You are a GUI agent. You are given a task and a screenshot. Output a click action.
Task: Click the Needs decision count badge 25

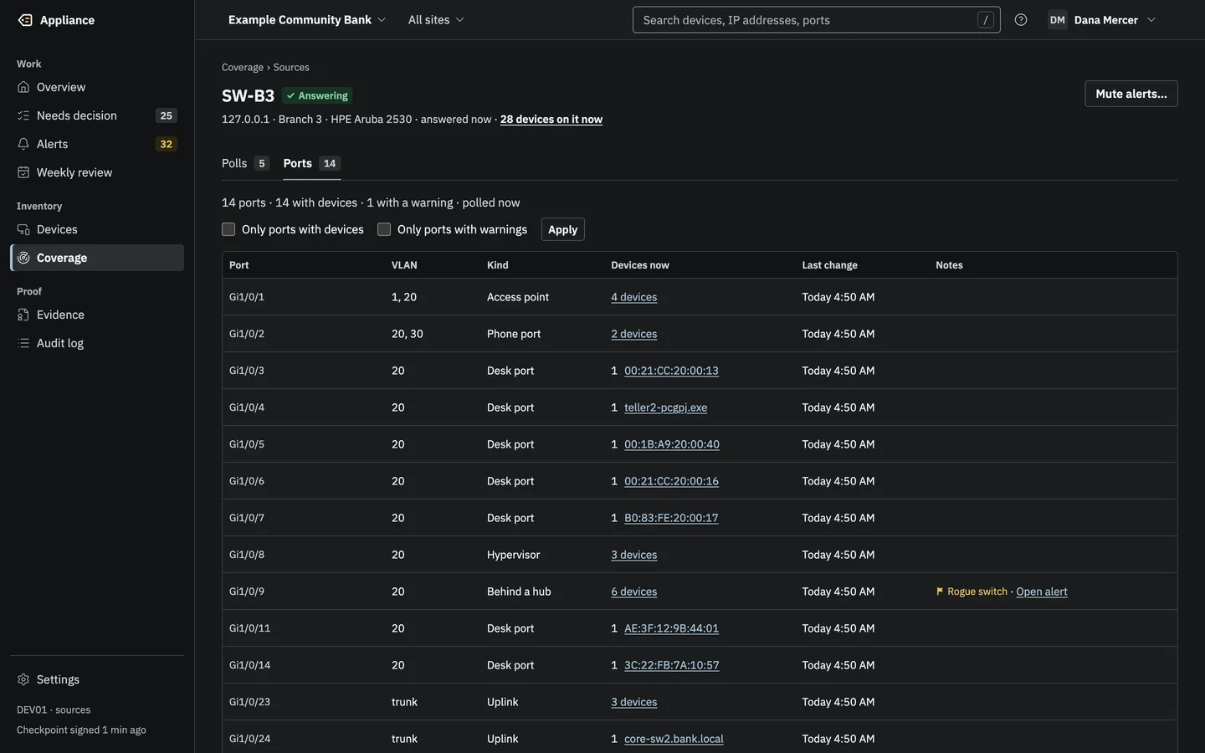point(167,115)
